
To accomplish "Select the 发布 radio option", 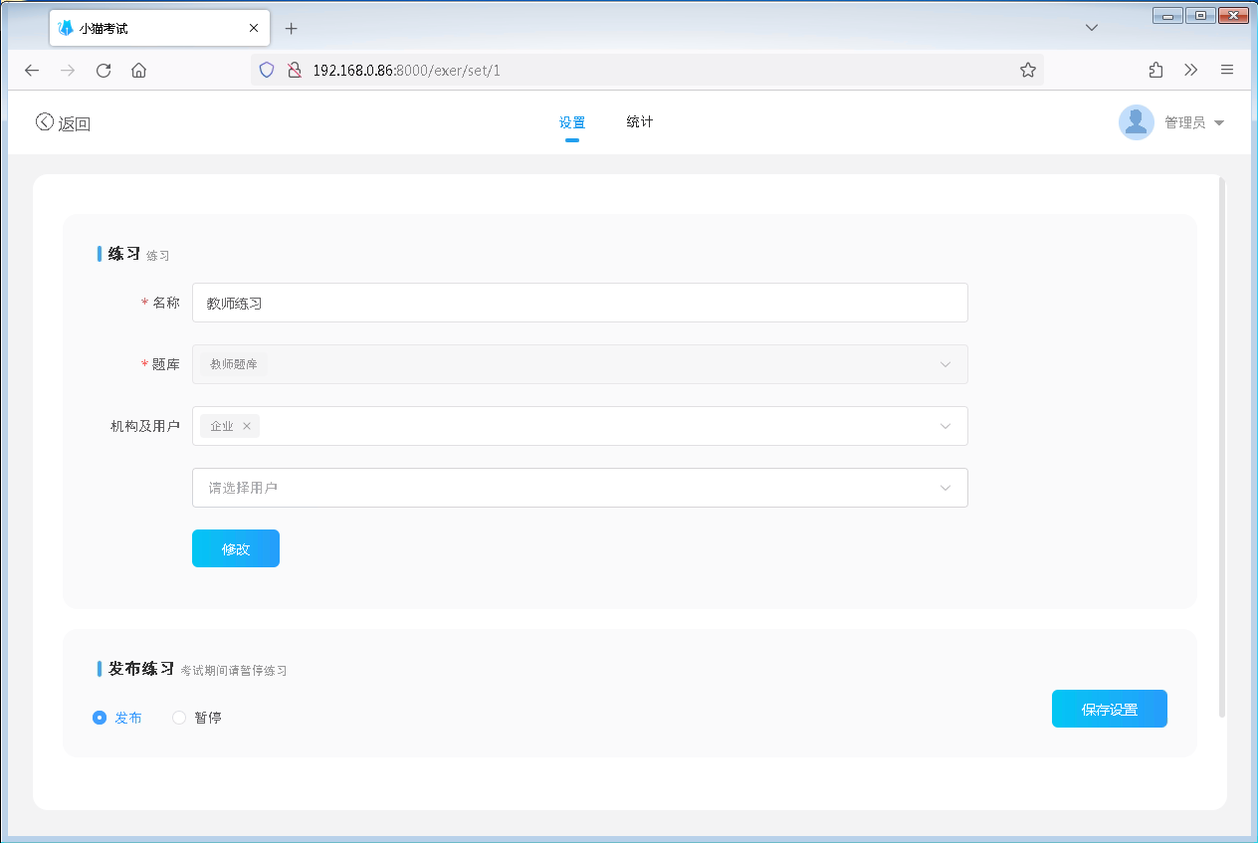I will 100,718.
